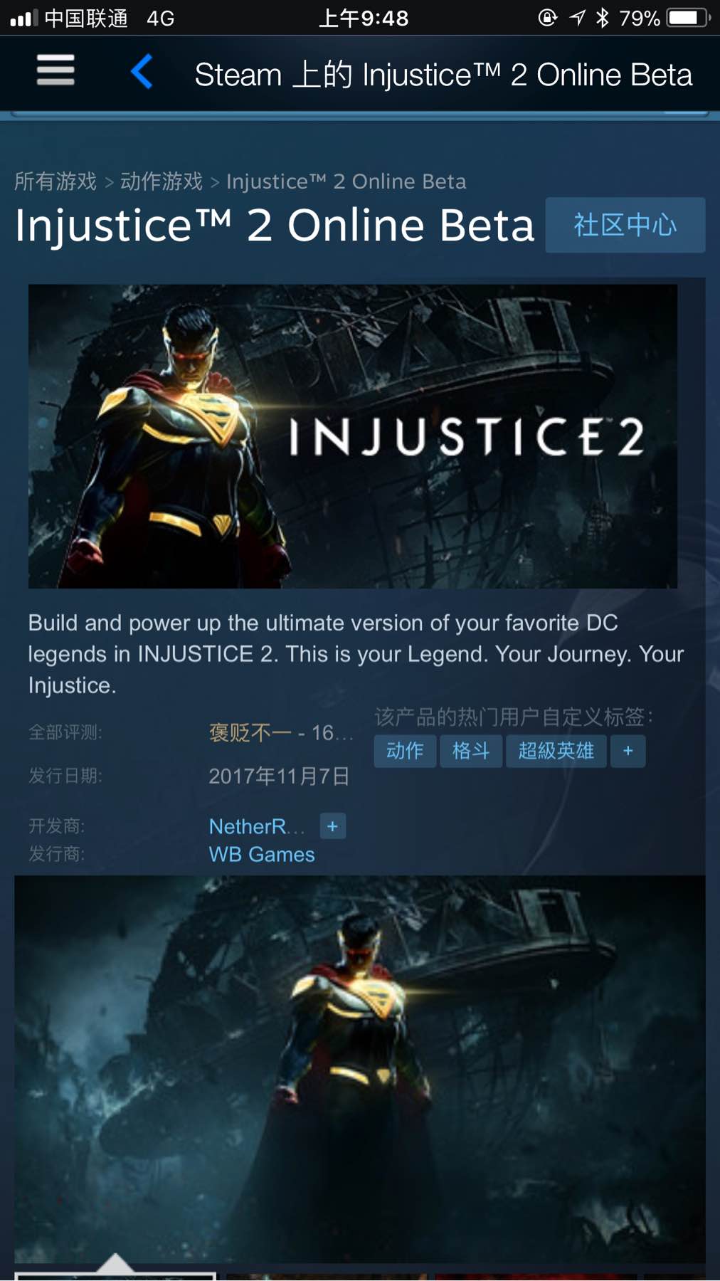The height and width of the screenshot is (1281, 720).
Task: Tap the cellular signal bars icon
Action: click(23, 19)
